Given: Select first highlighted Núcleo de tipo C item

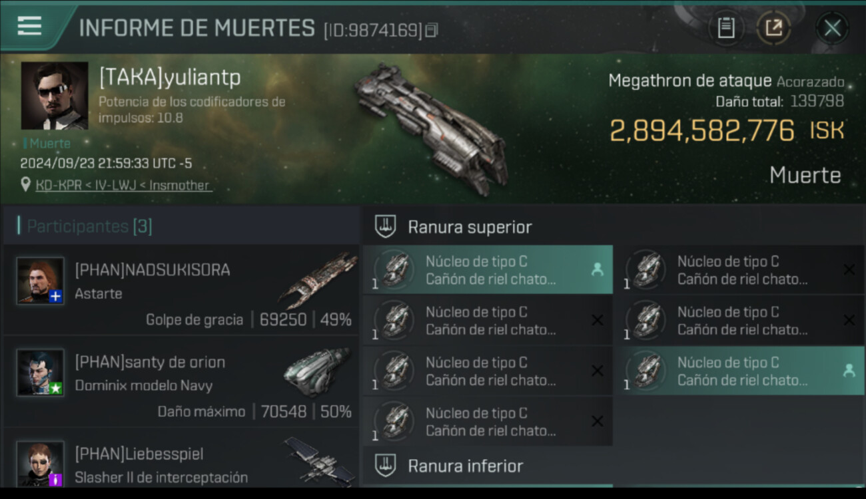Looking at the screenshot, I should 488,269.
